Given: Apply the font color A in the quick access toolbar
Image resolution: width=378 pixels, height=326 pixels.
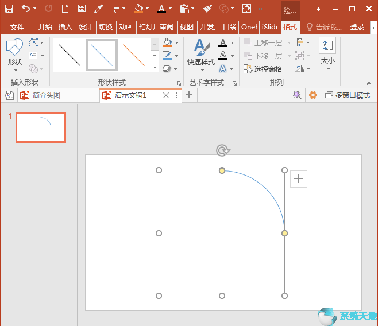Looking at the screenshot, I should pyautogui.click(x=161, y=9).
